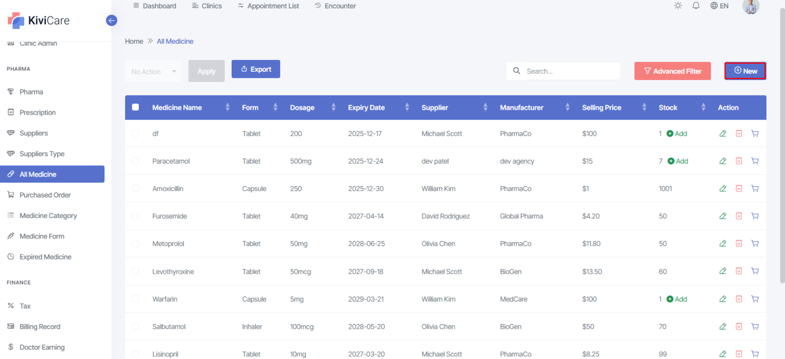Click the cart icon for Furosemide
Viewport: 785px width, 359px height.
coord(755,216)
